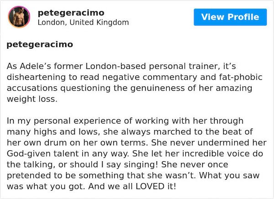The height and width of the screenshot is (199, 274).
Task: Click the phrase "weight loss." ending first paragraph
Action: click(32, 99)
